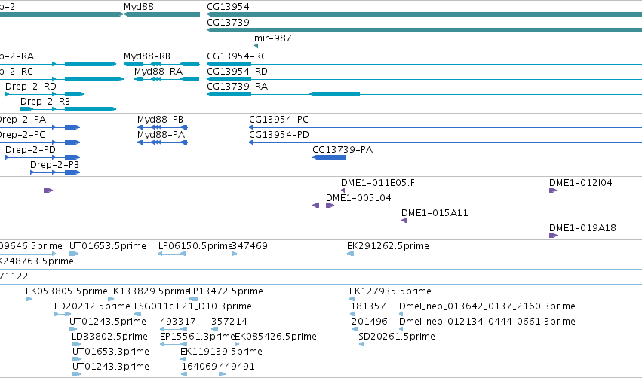
Task: Click the EK291262.5prime EST marker
Action: pyautogui.click(x=351, y=254)
